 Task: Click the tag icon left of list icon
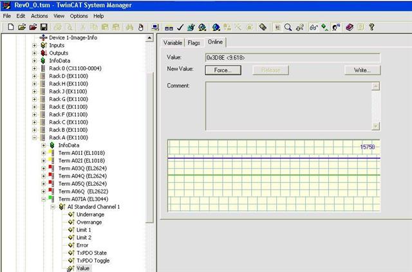[263, 27]
